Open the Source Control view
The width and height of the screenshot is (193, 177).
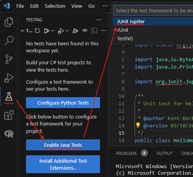tap(9, 59)
